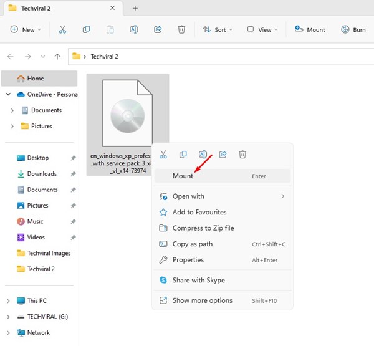
Task: Select TECHVIRAL (G:) drive
Action: (42, 317)
